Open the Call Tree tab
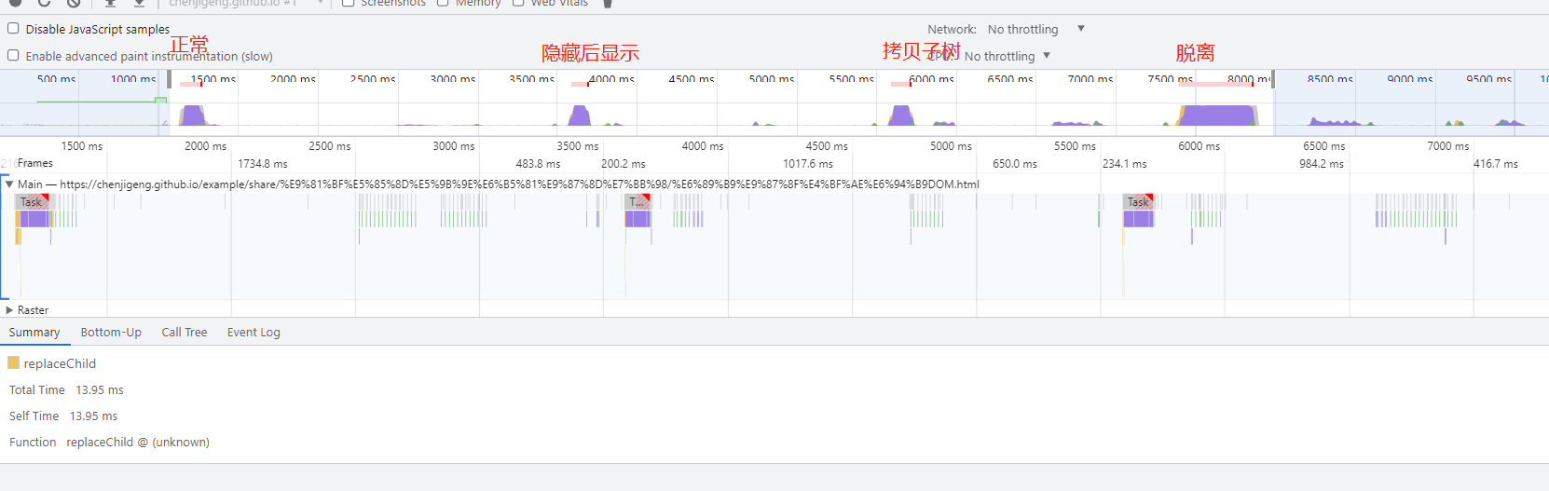This screenshot has height=491, width=1549. (185, 333)
